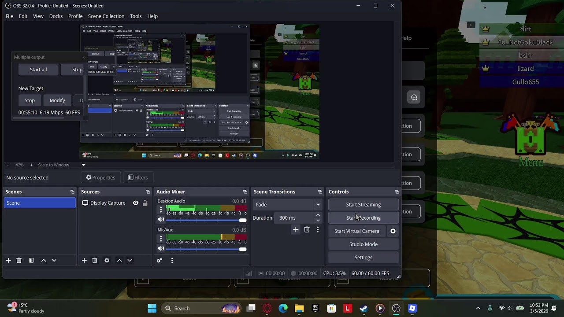
Task: Increase transition duration with the up stepper
Action: click(x=318, y=215)
